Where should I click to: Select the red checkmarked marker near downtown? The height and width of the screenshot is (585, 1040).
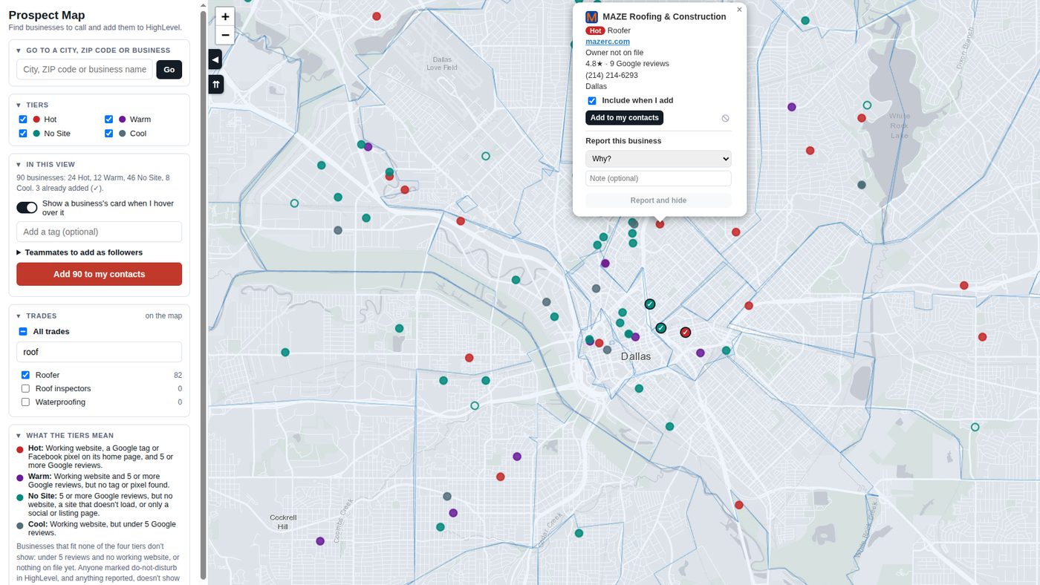point(686,333)
